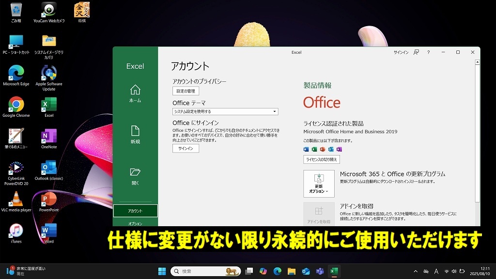Open Outlook from the taskbar

pyautogui.click(x=306, y=271)
